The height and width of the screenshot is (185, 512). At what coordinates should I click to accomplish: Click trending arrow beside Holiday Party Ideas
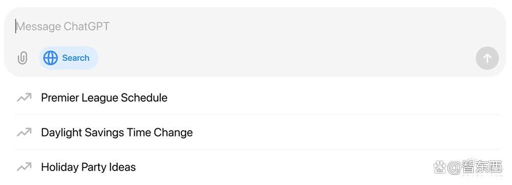tap(24, 167)
